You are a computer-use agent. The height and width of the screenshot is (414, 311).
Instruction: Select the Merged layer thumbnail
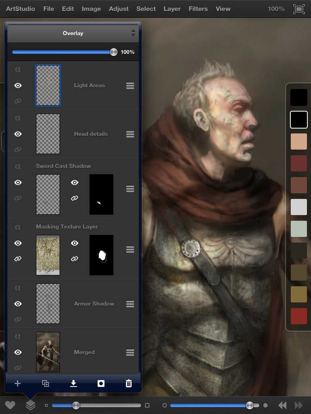pos(48,352)
